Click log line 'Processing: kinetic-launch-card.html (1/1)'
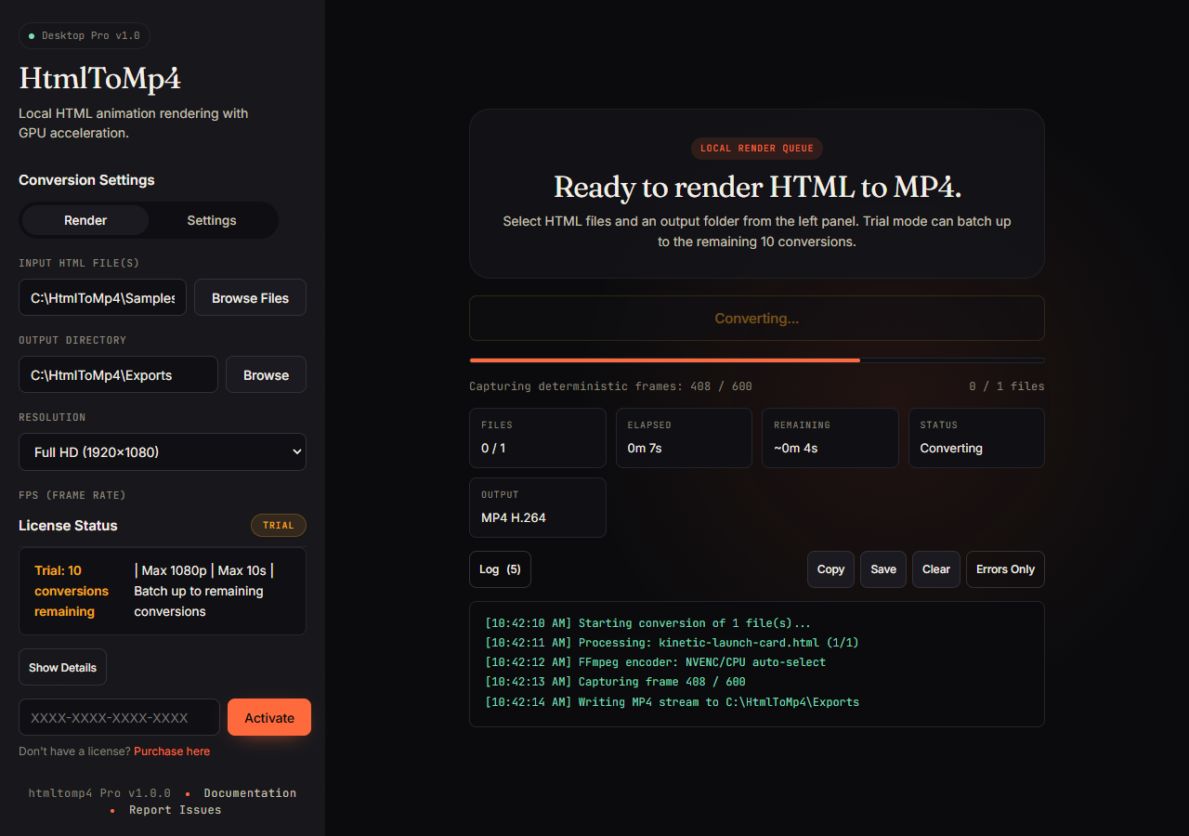Screen dimensions: 1189x836 click(x=672, y=643)
